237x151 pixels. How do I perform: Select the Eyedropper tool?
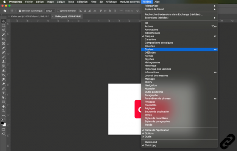point(3,48)
